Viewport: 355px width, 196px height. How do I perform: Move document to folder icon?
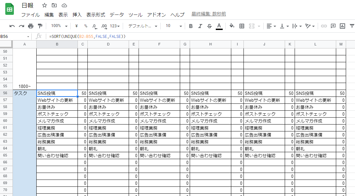coord(54,5)
